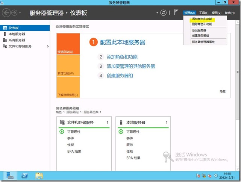Viewport: 241px width, 182px height.
Task: Choose 删除角色和功能 from the menu
Action: click(x=202, y=24)
